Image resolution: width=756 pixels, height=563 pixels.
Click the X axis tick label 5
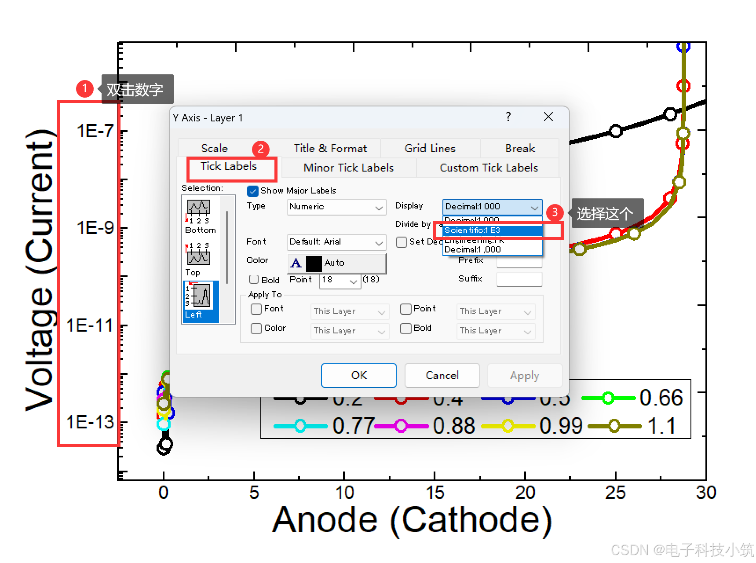(x=254, y=493)
